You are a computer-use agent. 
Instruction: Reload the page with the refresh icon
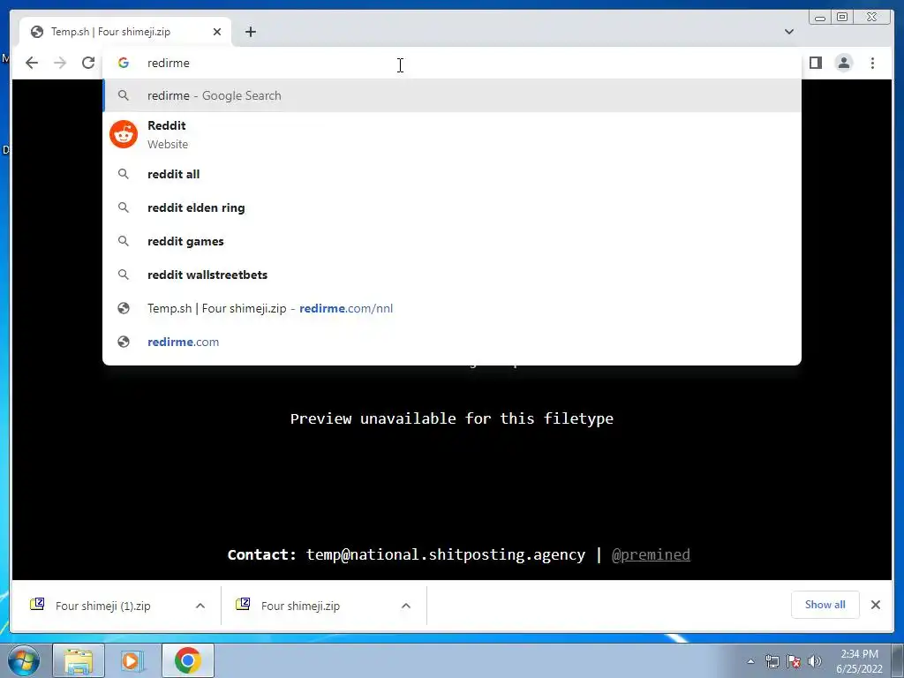(88, 63)
